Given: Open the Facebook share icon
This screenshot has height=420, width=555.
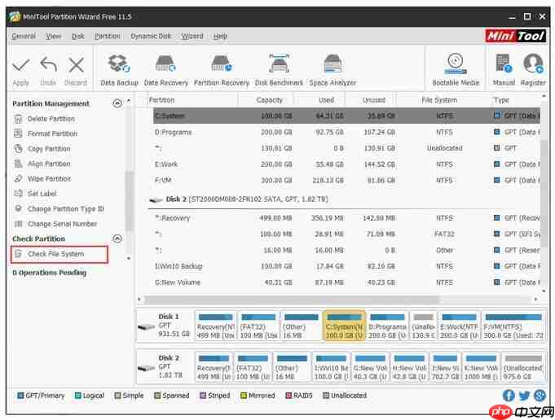Looking at the screenshot, I should click(509, 396).
